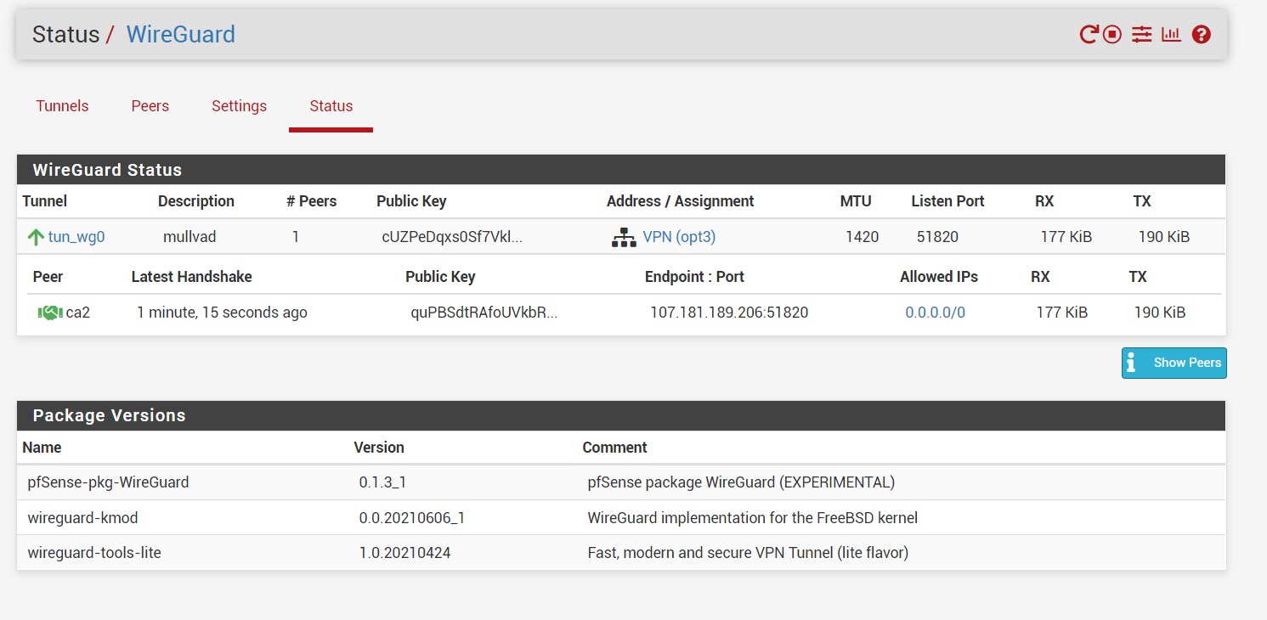The image size is (1267, 620).
Task: Open the status graph chart icon
Action: [1171, 35]
